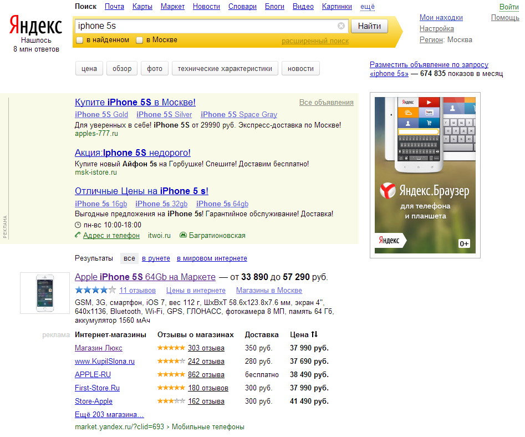This screenshot has height=437, width=525.
Task: Click 'Разместить объявление по запросу' link
Action: tap(429, 69)
